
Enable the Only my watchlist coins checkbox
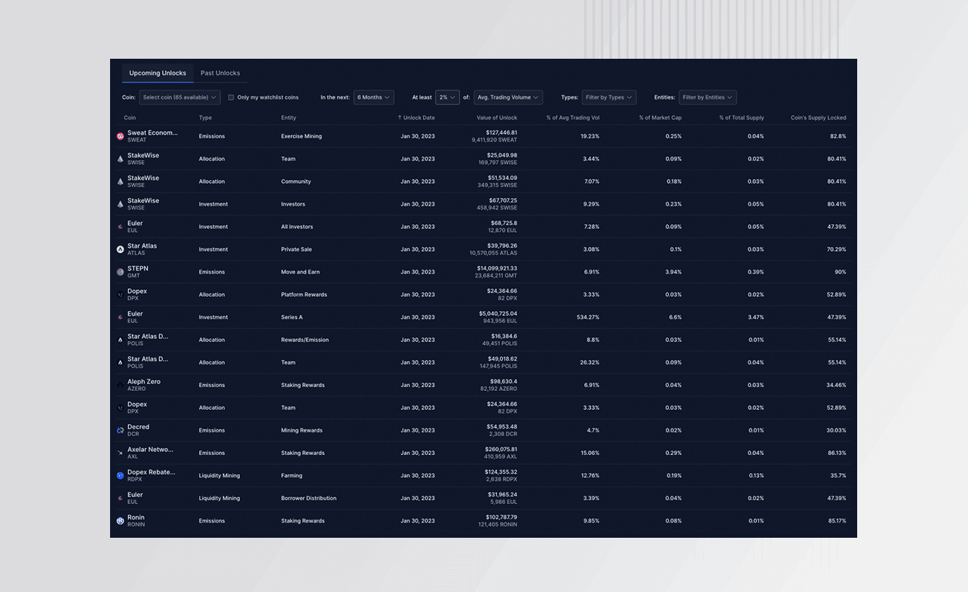point(231,97)
